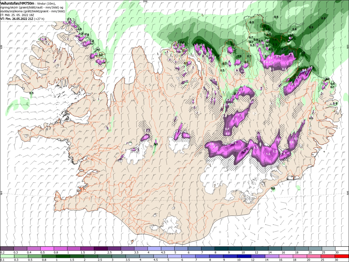349x262 pixels.
Task: Pick the dark teal snow swatch between 8 and 9
Action: point(221,249)
